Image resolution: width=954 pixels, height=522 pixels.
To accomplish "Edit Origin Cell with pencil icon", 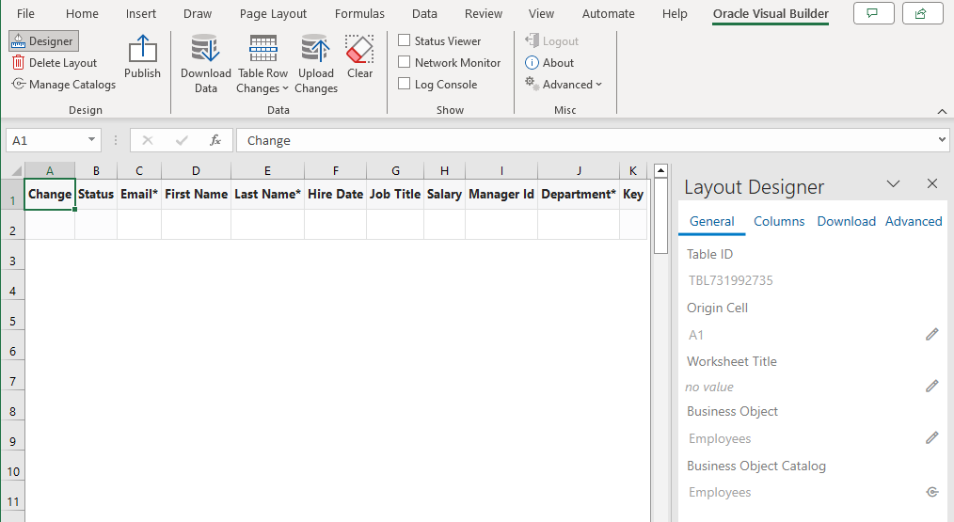I will coord(932,334).
